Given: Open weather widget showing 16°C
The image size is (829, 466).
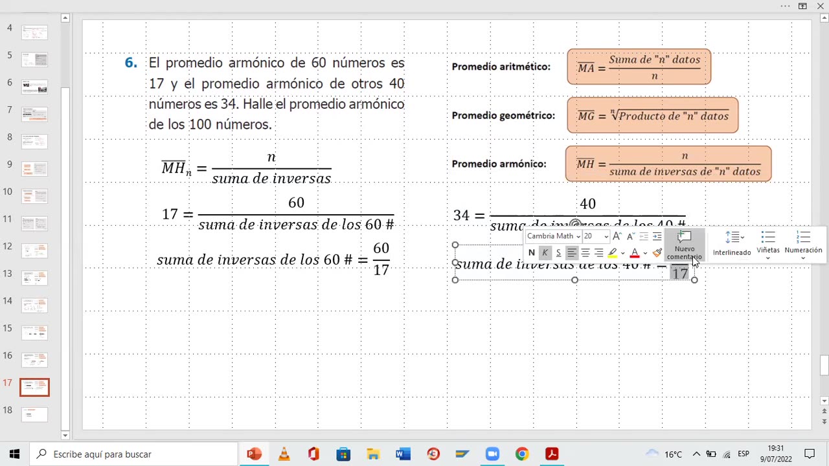Looking at the screenshot, I should pyautogui.click(x=664, y=454).
